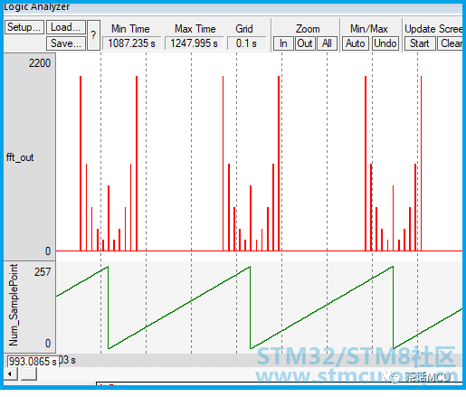Click the Update Screen group label

[433, 29]
